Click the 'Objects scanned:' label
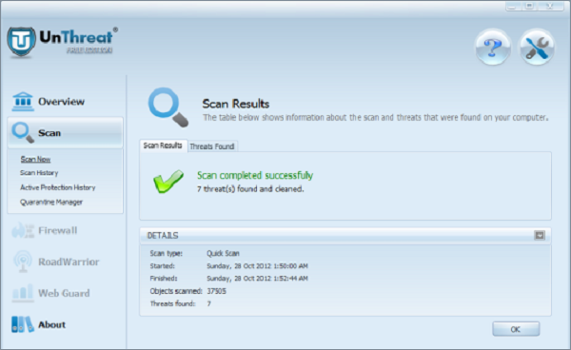The image size is (571, 350). (176, 291)
